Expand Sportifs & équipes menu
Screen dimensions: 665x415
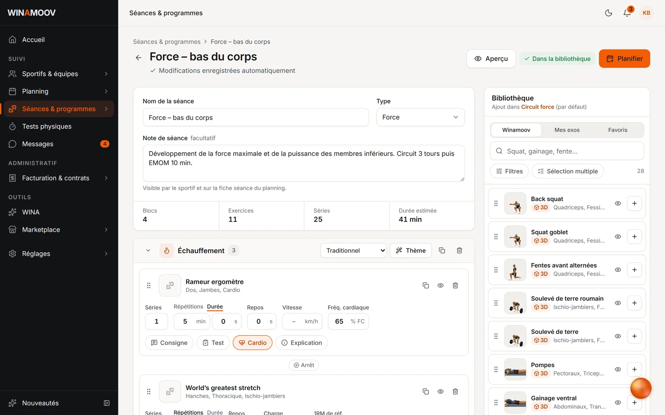59,74
